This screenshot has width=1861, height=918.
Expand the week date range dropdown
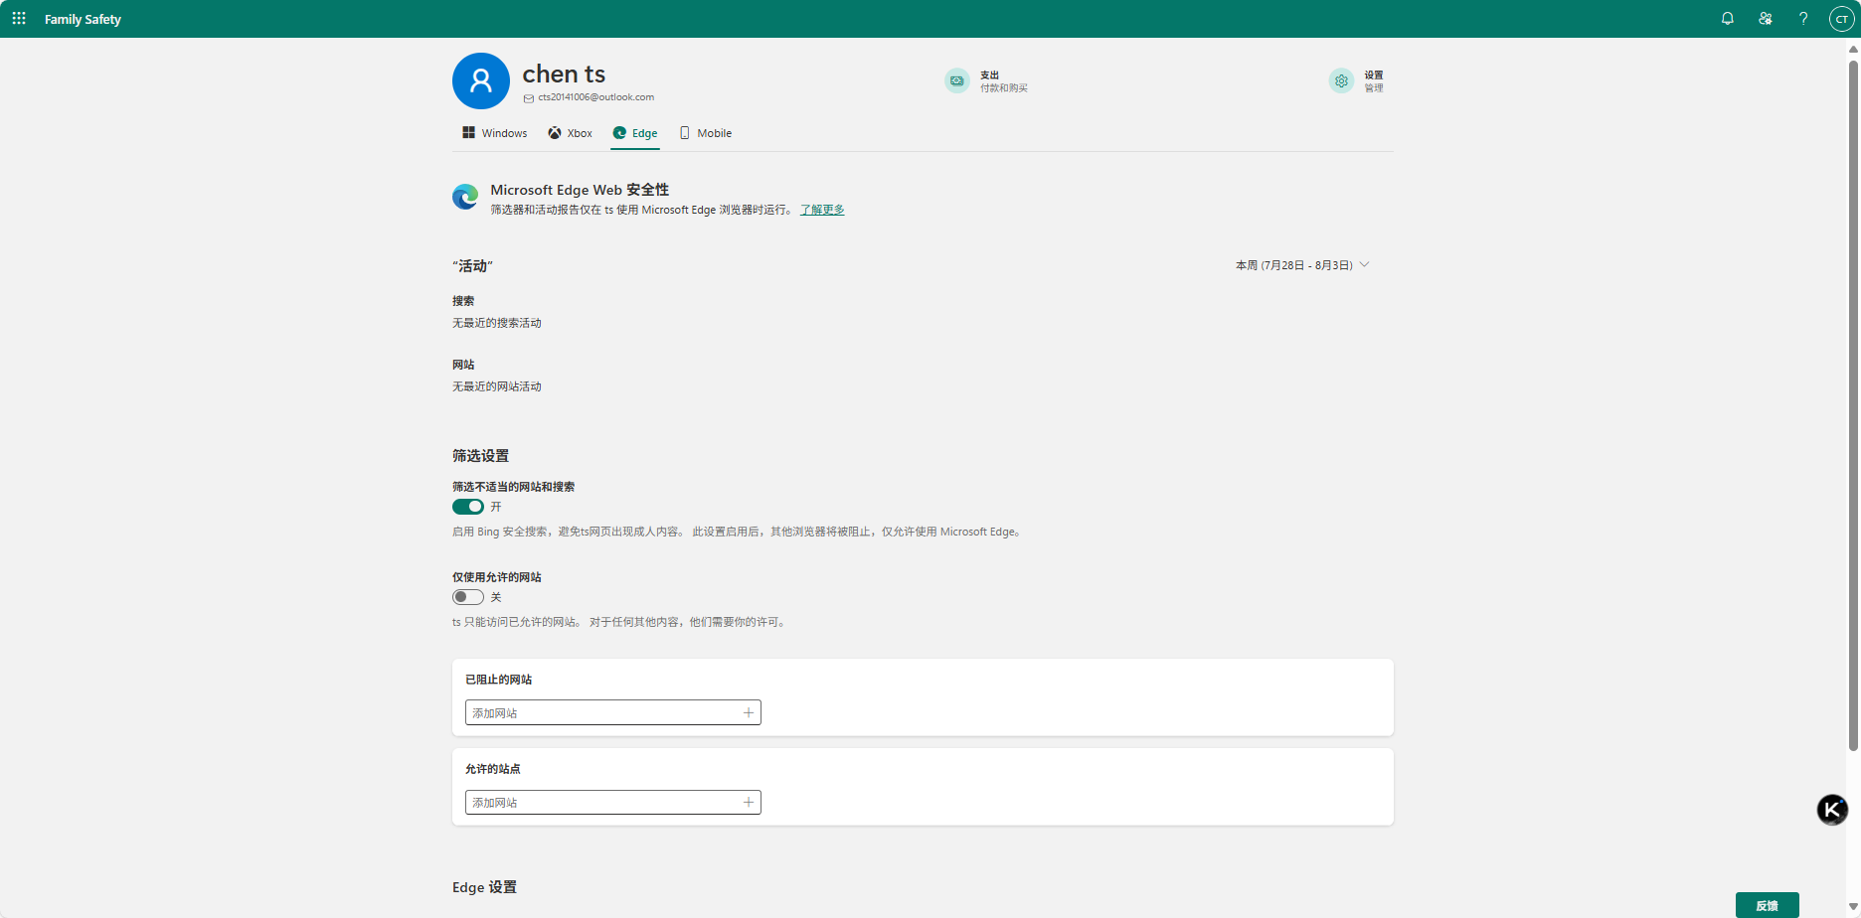[1302, 265]
